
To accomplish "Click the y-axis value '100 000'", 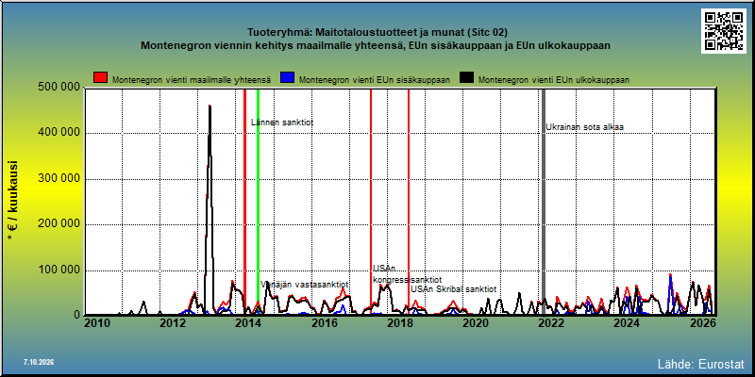I will (x=59, y=270).
